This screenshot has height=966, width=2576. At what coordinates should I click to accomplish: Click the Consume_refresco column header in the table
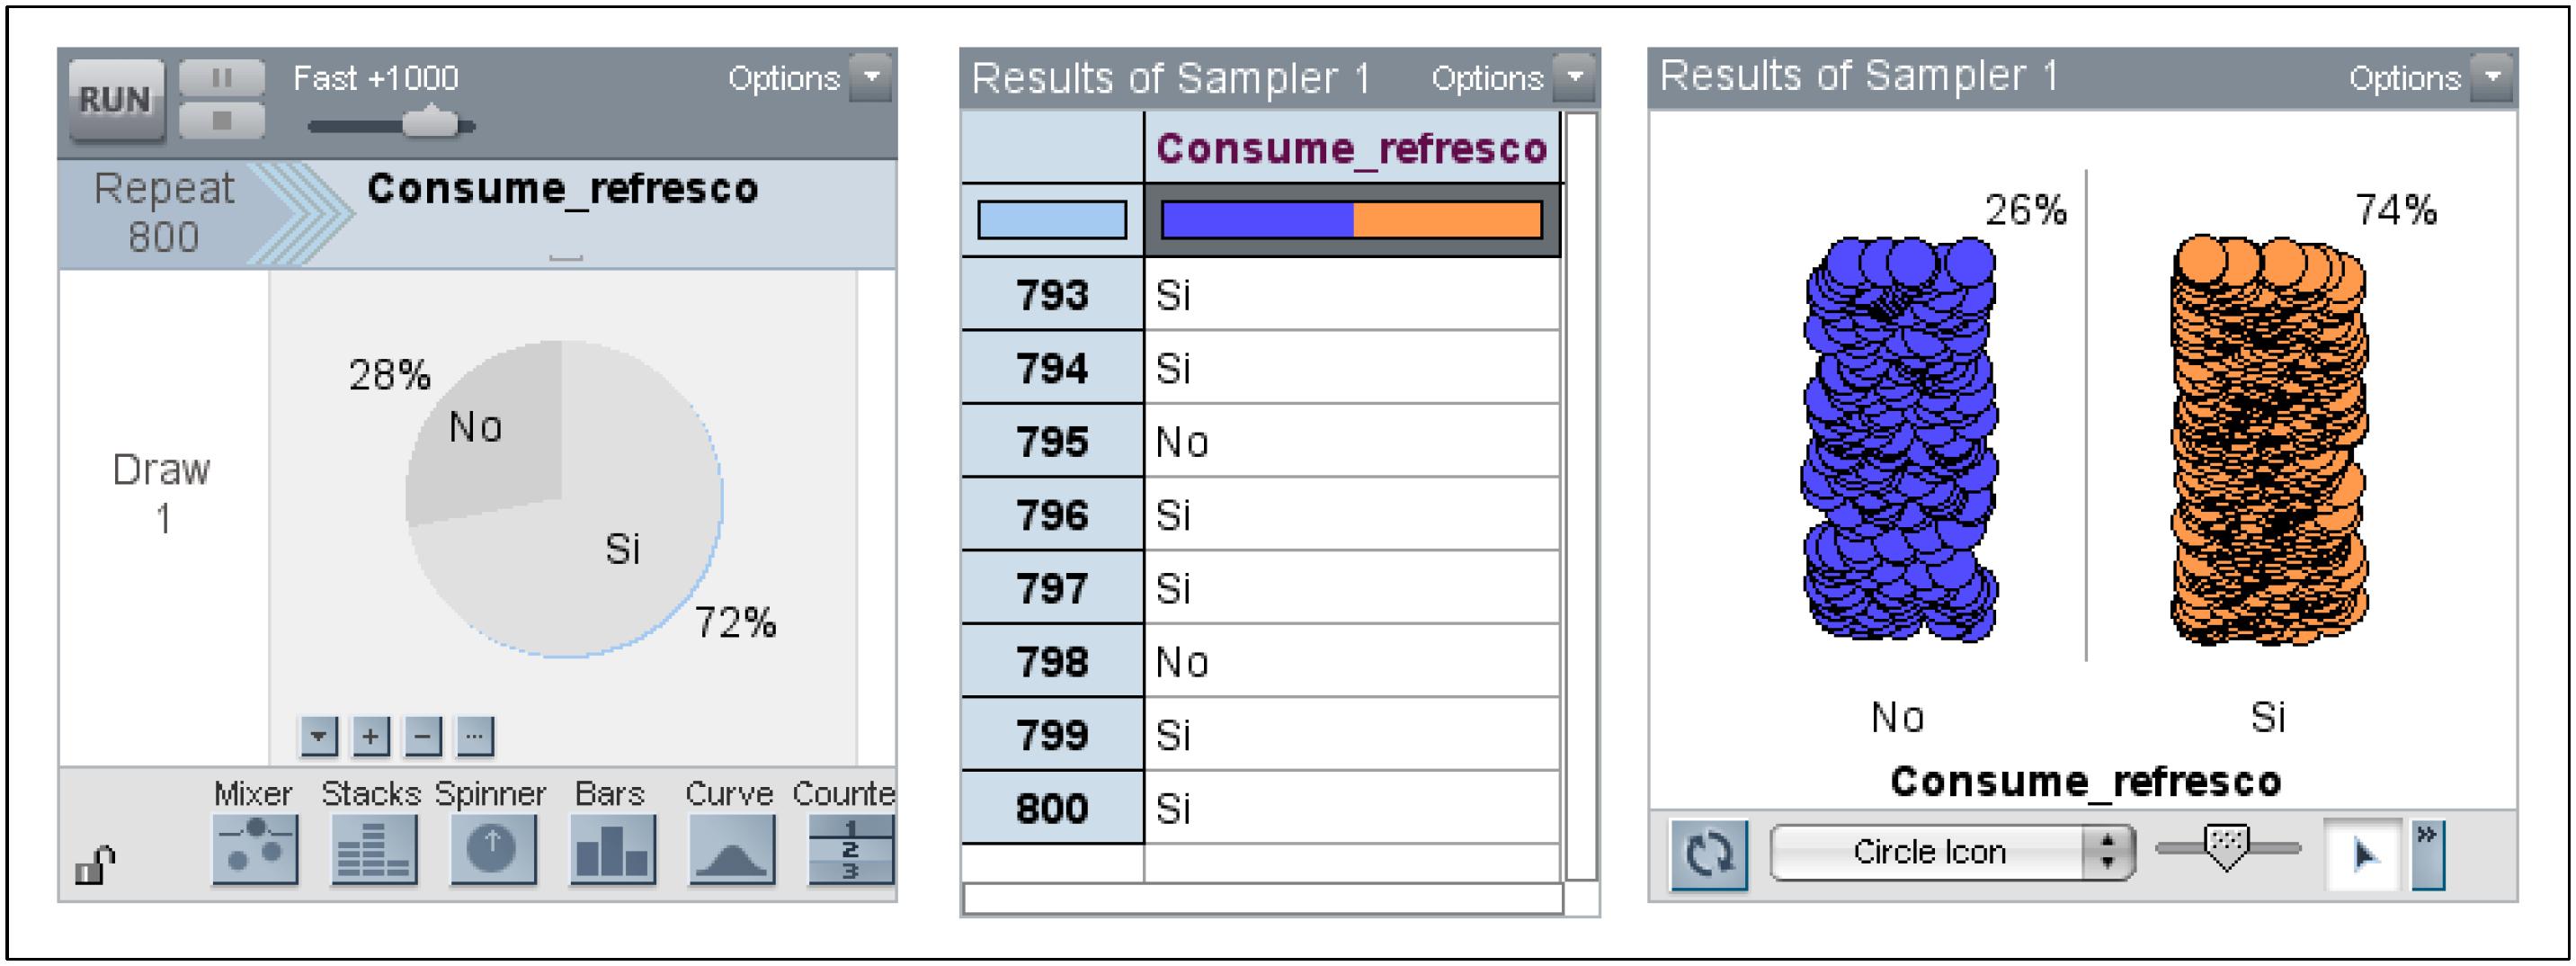1351,148
